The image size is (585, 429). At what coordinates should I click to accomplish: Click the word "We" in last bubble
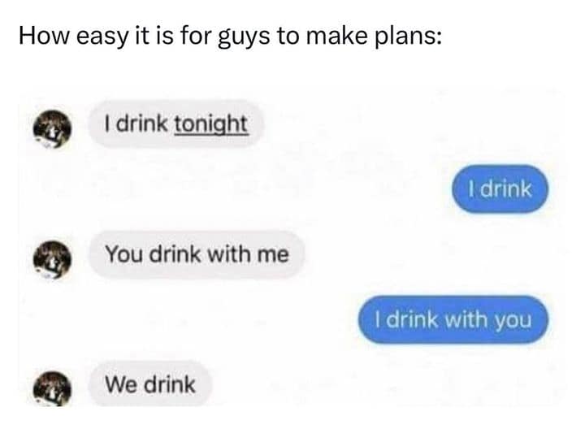pyautogui.click(x=122, y=384)
